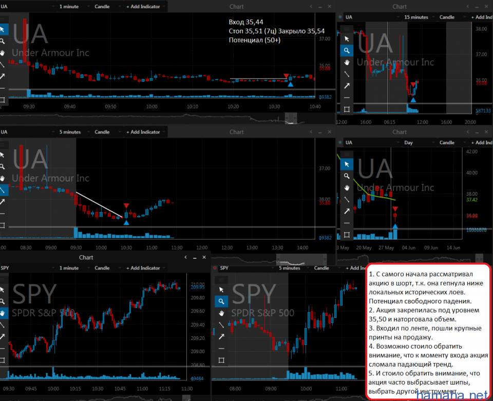Click Add Indicator on SPY 1 minute chart
The width and height of the screenshot is (493, 401).
145,268
